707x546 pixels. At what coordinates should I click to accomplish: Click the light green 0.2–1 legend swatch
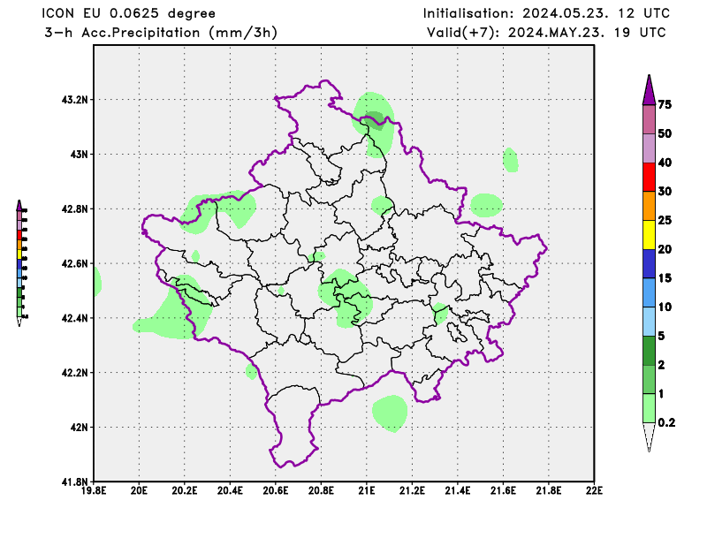(x=649, y=408)
